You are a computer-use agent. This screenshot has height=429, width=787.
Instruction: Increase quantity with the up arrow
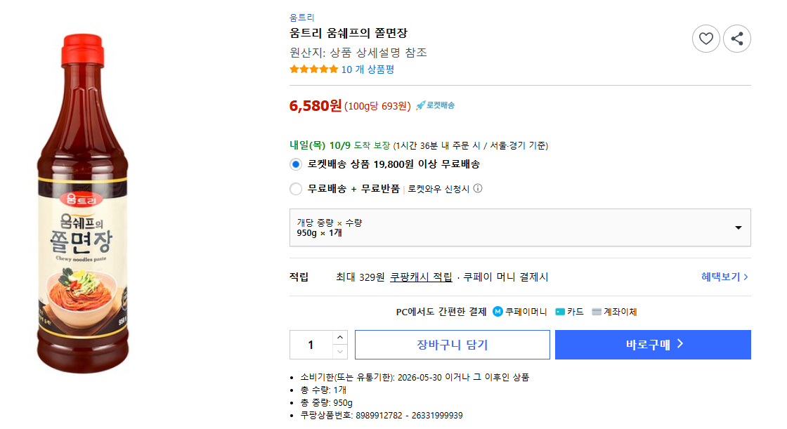coord(340,338)
